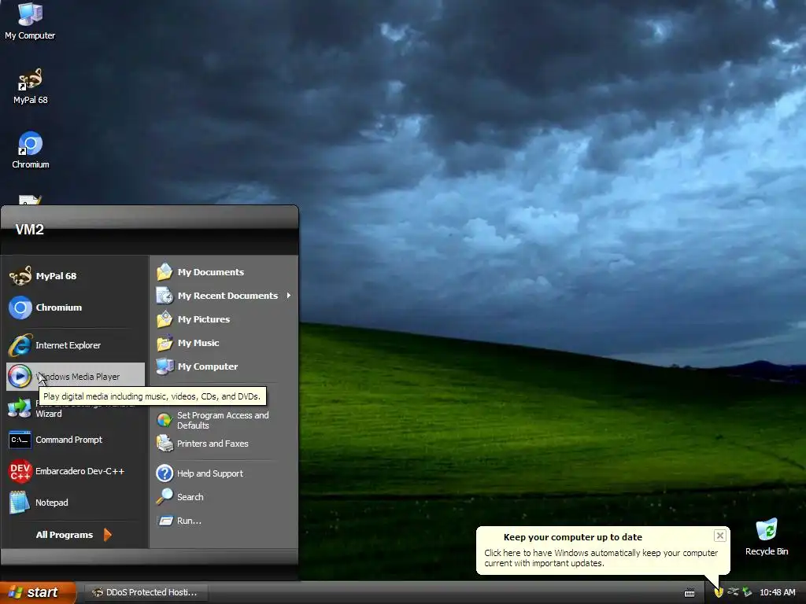Screen dimensions: 806x604
Task: Click the network connection tray icon
Action: tap(733, 592)
